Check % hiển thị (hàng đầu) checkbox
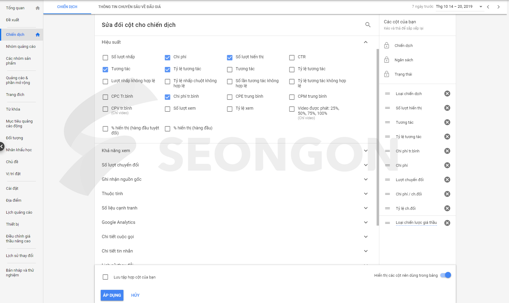Viewport: 509px width, 303px height. click(x=167, y=129)
